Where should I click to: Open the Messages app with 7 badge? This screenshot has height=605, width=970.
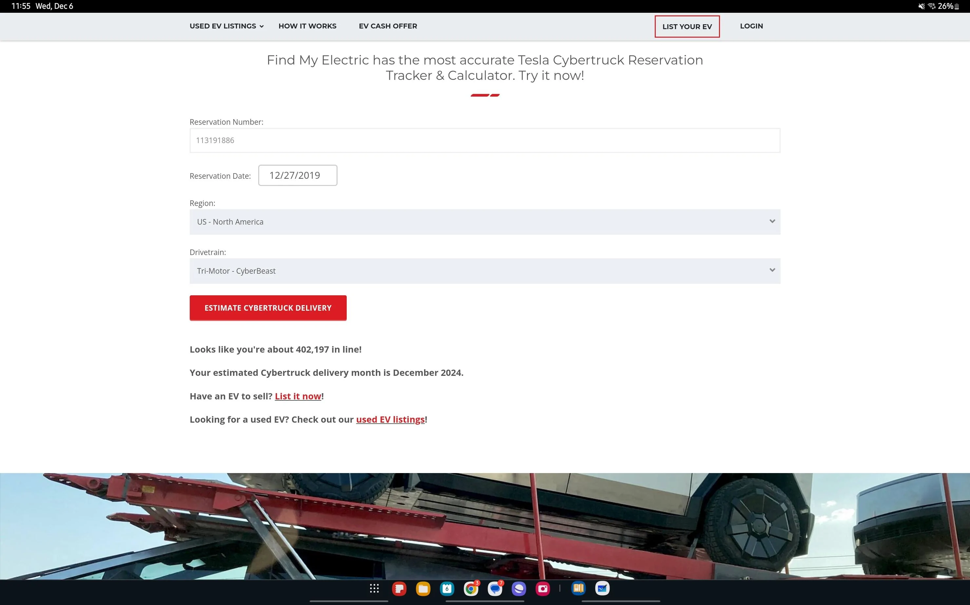tap(495, 589)
